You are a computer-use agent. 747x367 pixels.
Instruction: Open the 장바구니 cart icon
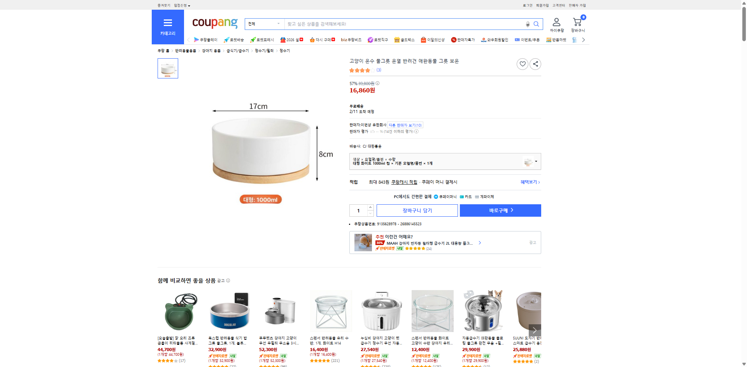pos(577,24)
